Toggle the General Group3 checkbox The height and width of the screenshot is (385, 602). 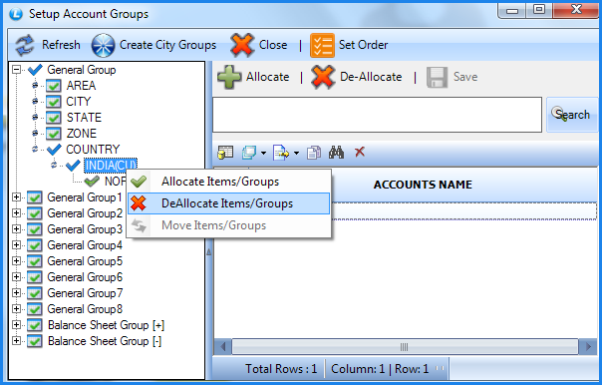pyautogui.click(x=34, y=229)
